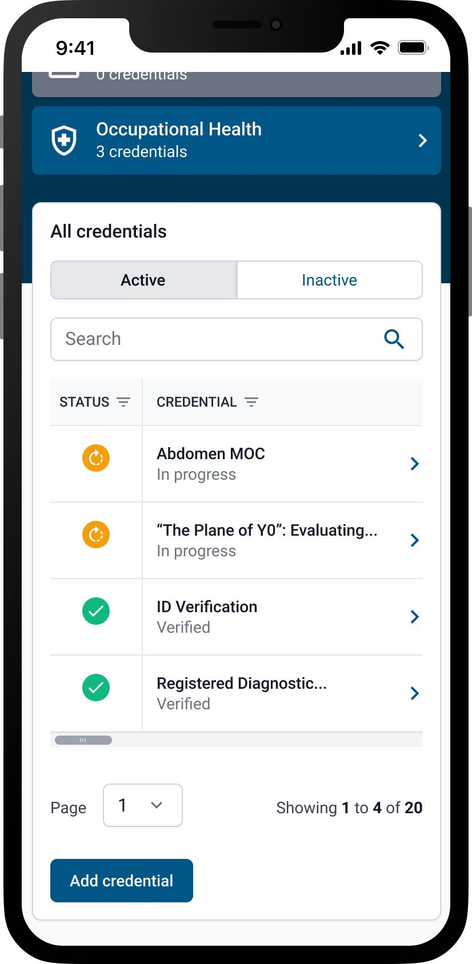Open Registered Diagnostic row chevron
Viewport: 472px width, 964px height.
coord(415,693)
